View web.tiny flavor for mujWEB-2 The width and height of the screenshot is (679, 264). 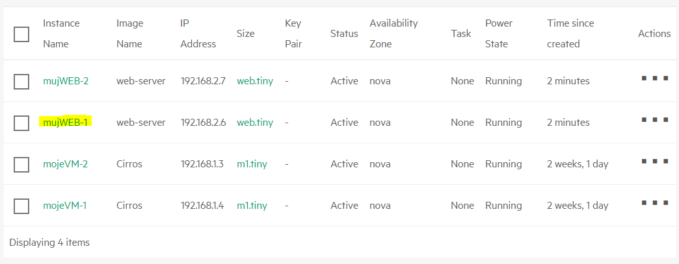[255, 81]
